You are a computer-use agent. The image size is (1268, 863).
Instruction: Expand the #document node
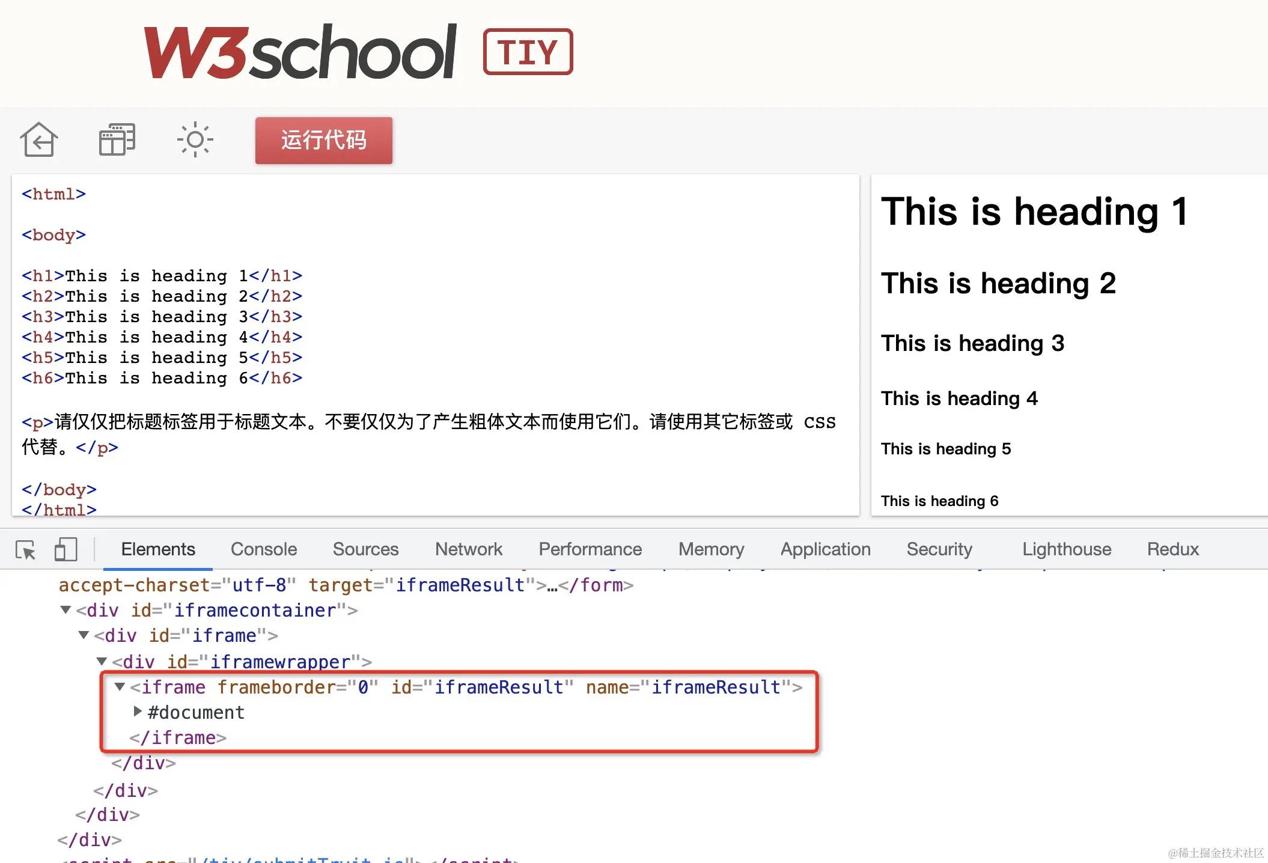click(138, 712)
